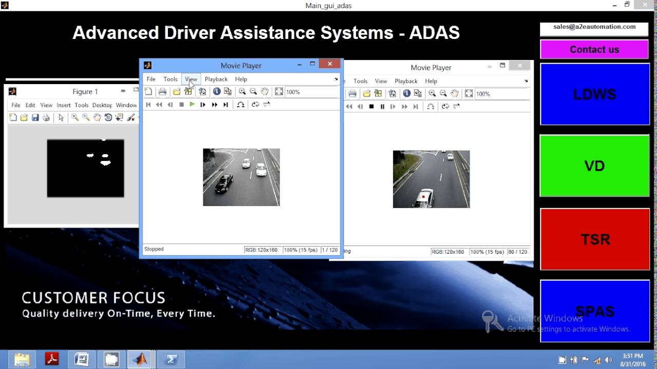Viewport: 657px width, 369px height.
Task: Click the color road video in rear Movie Player
Action: [x=431, y=179]
